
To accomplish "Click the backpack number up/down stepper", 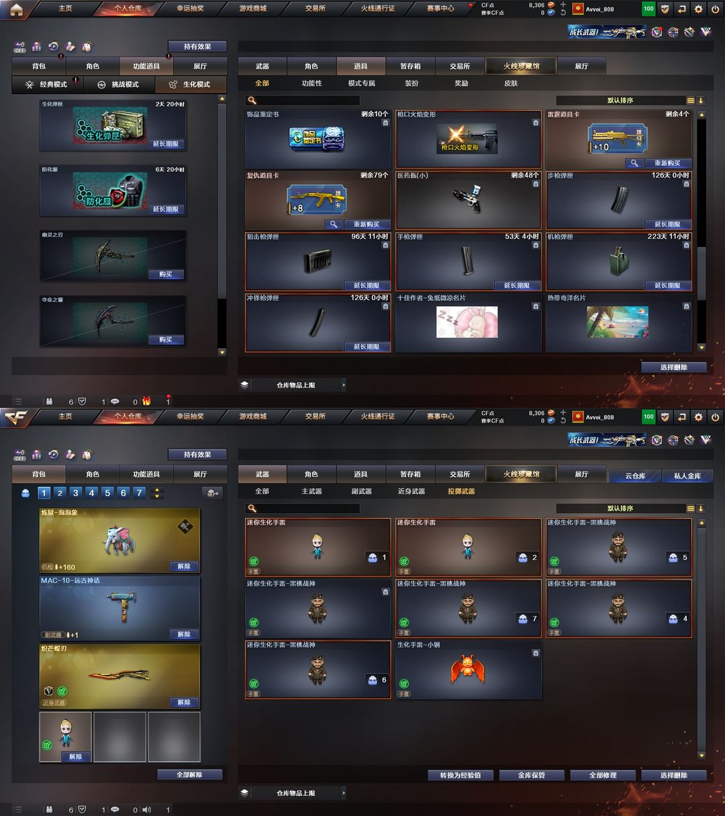I will pos(157,493).
